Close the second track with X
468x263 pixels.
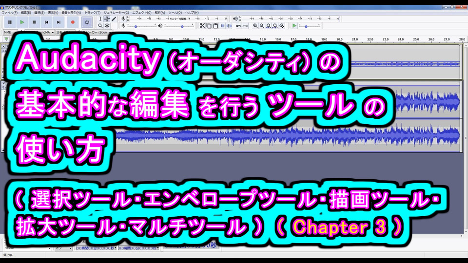coord(3,83)
